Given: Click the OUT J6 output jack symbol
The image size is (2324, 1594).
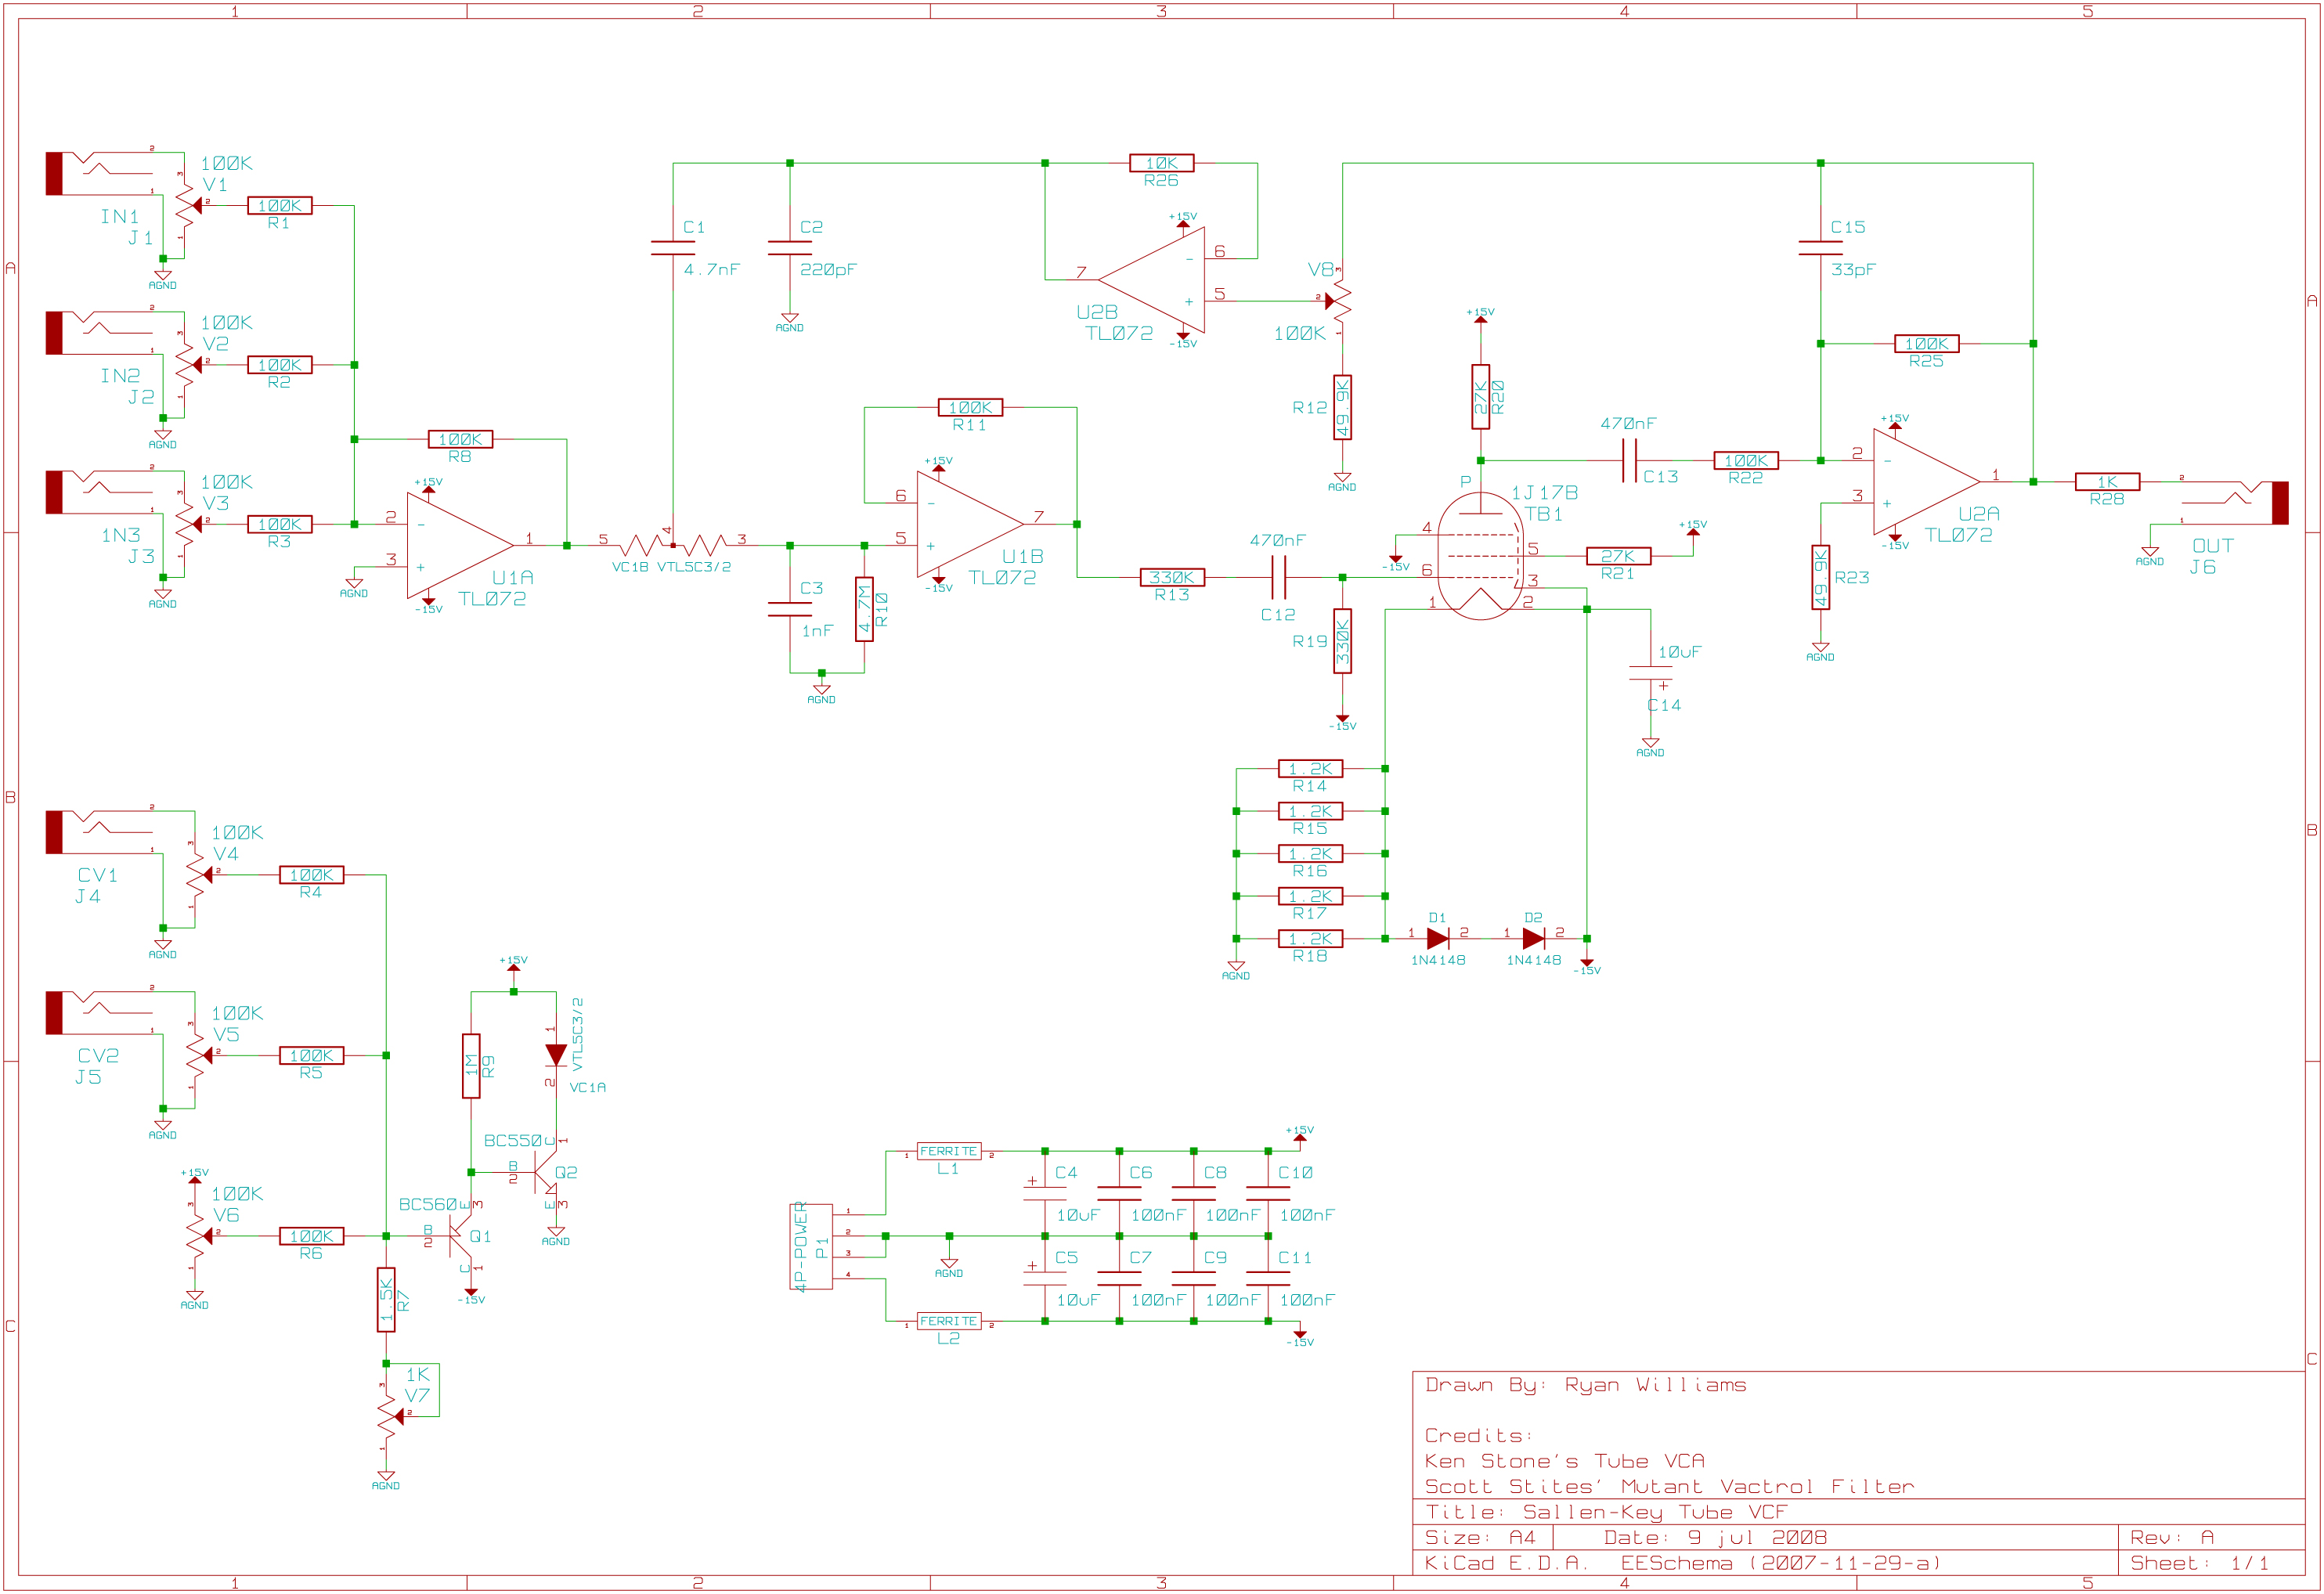Looking at the screenshot, I should 2240,501.
